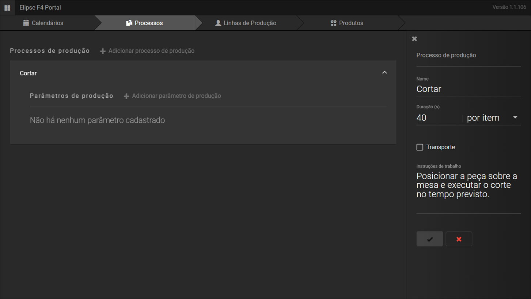Switch to the Linhas de Produção tab
The image size is (531, 299).
click(x=246, y=23)
